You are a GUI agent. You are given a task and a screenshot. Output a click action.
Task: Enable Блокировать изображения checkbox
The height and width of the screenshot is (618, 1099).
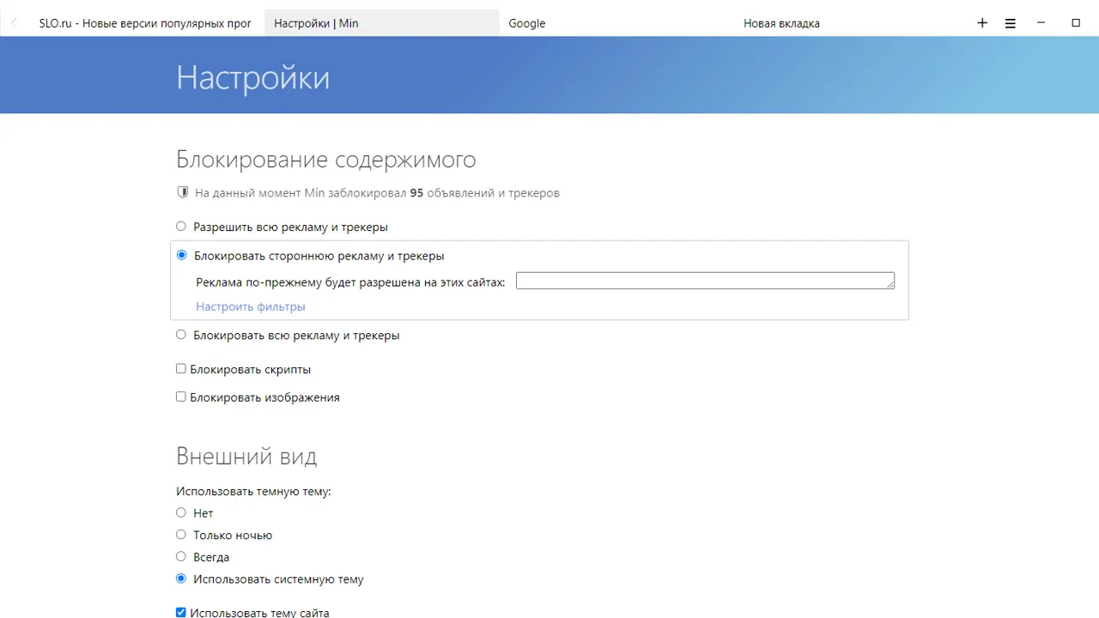[181, 397]
